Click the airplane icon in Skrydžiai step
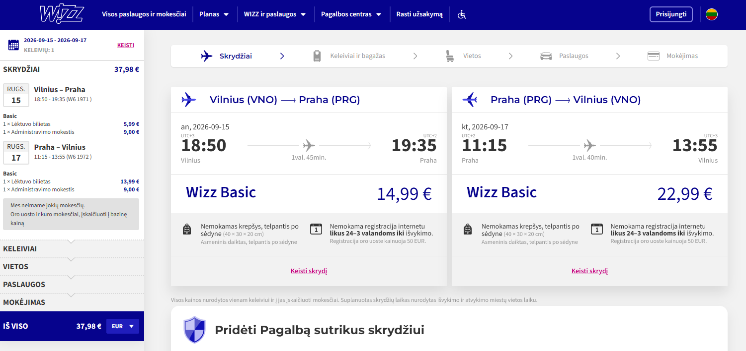Image resolution: width=746 pixels, height=351 pixels. (x=207, y=56)
